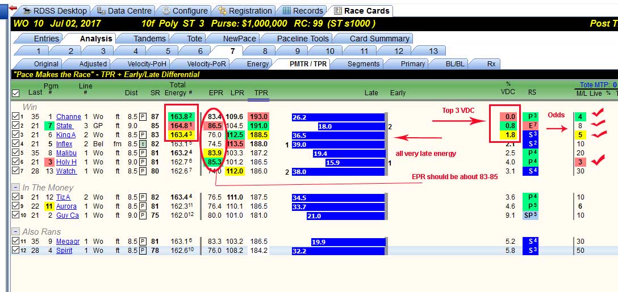
Task: Open the Configure tab
Action: pos(185,11)
